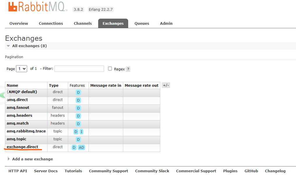Screen dimensions: 296x179
Task: Click the D badge in the amq.headers row
Action: point(78,116)
